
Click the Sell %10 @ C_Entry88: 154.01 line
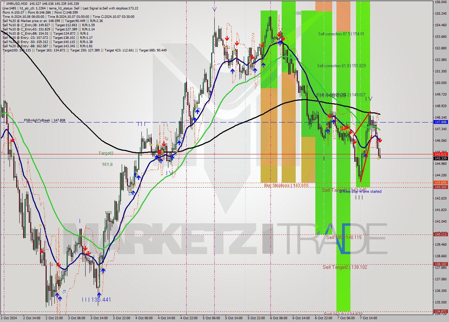45,34
